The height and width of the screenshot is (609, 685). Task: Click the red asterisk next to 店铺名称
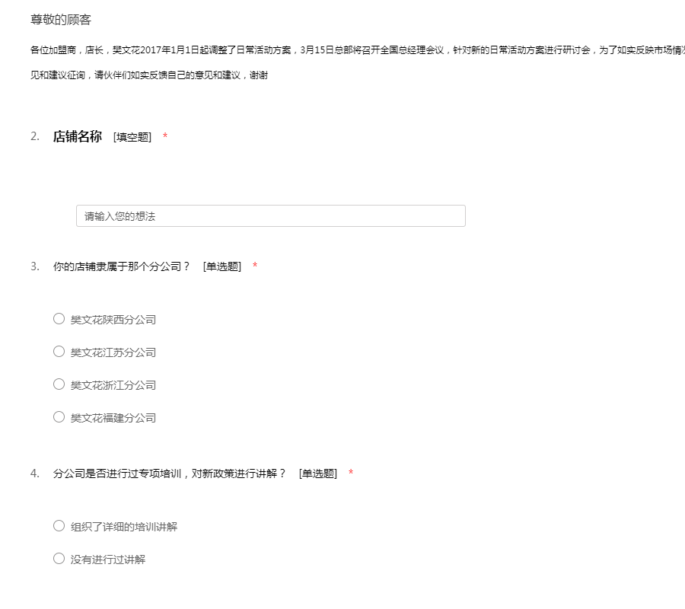165,137
